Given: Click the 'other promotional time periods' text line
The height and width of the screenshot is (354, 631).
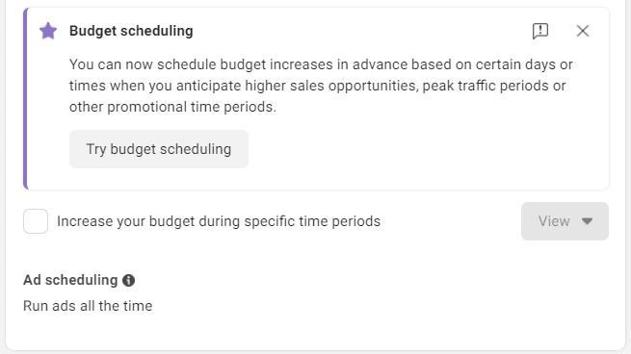Looking at the screenshot, I should point(172,107).
